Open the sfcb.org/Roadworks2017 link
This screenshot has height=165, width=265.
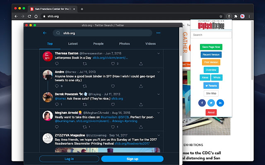pyautogui.click(x=132, y=144)
